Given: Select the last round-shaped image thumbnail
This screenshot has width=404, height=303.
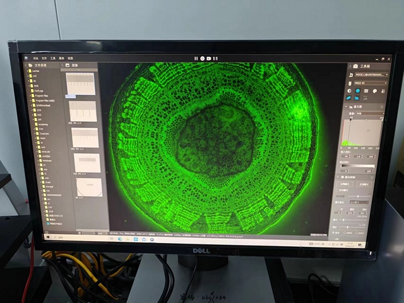Looking at the screenshot, I should point(88,187).
